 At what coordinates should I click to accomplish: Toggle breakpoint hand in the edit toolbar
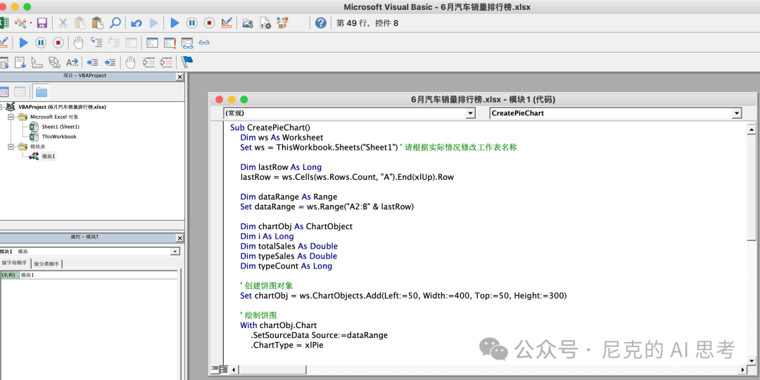[130, 62]
